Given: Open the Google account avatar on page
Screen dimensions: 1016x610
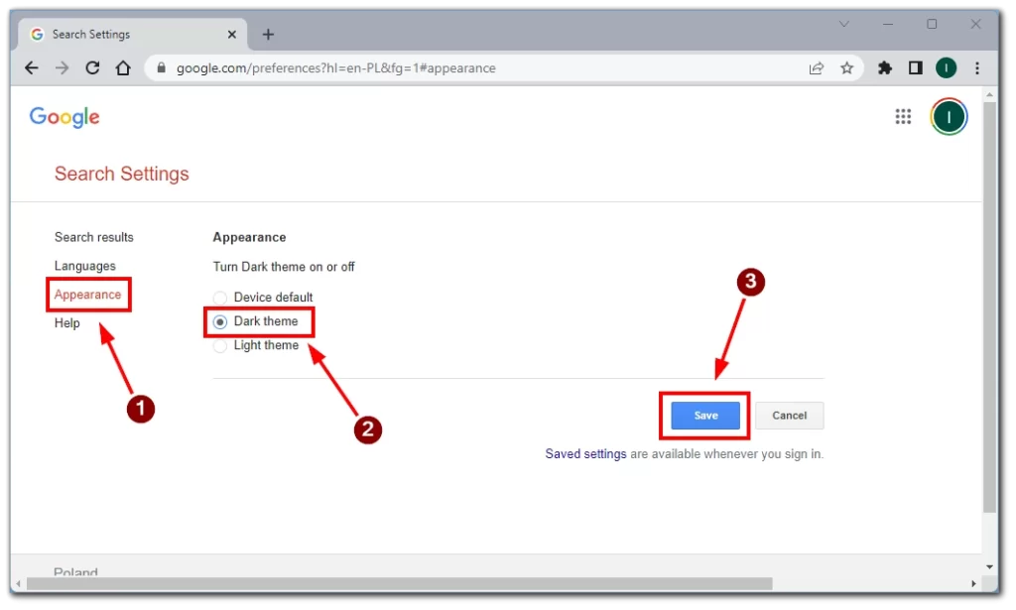Looking at the screenshot, I should tap(949, 117).
